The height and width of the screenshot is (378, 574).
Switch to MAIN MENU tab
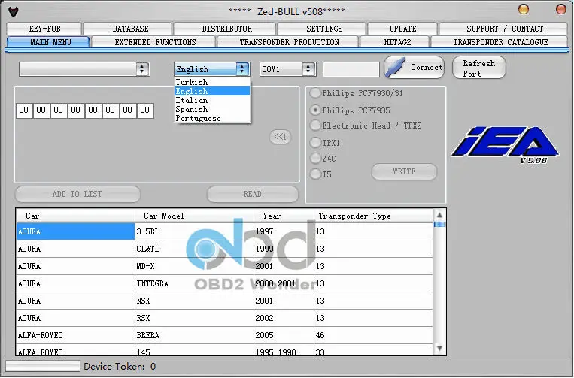pyautogui.click(x=48, y=42)
